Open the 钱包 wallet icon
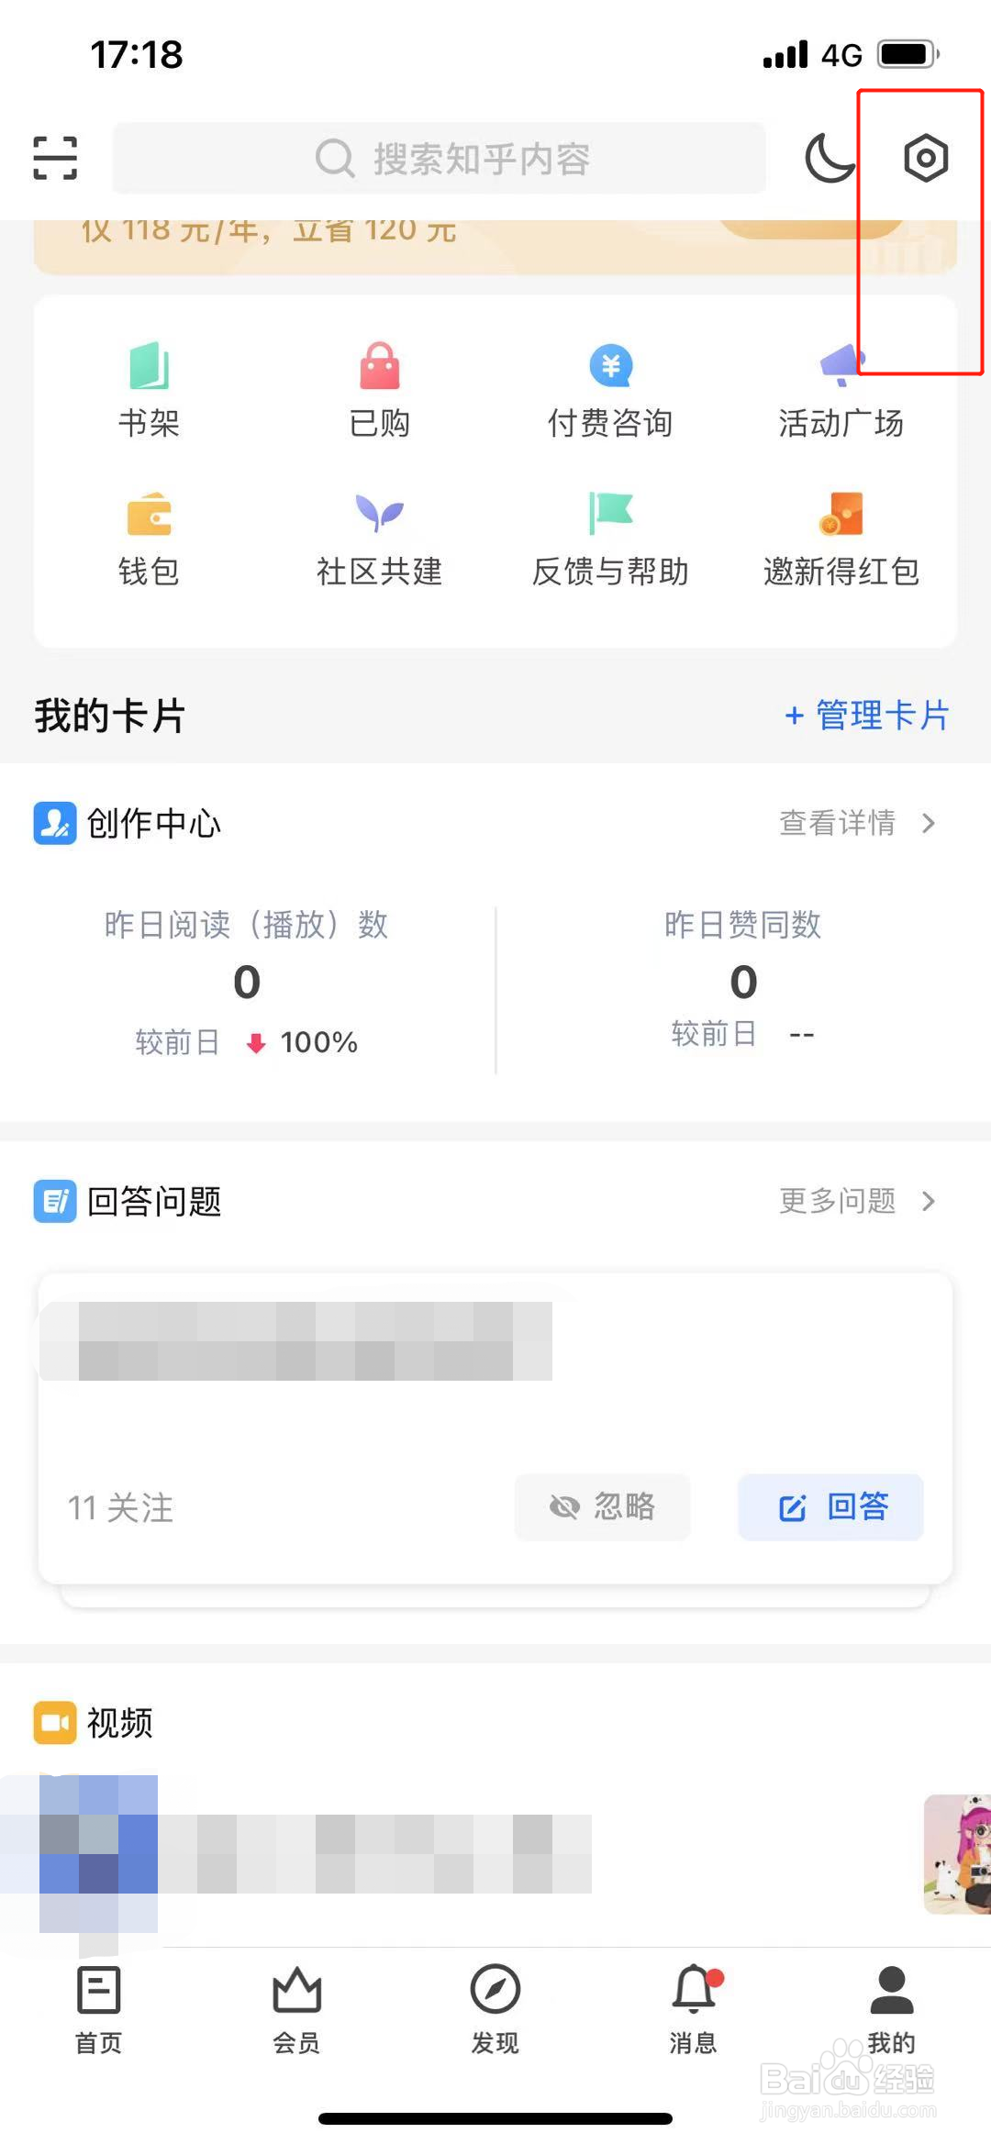 (x=149, y=514)
